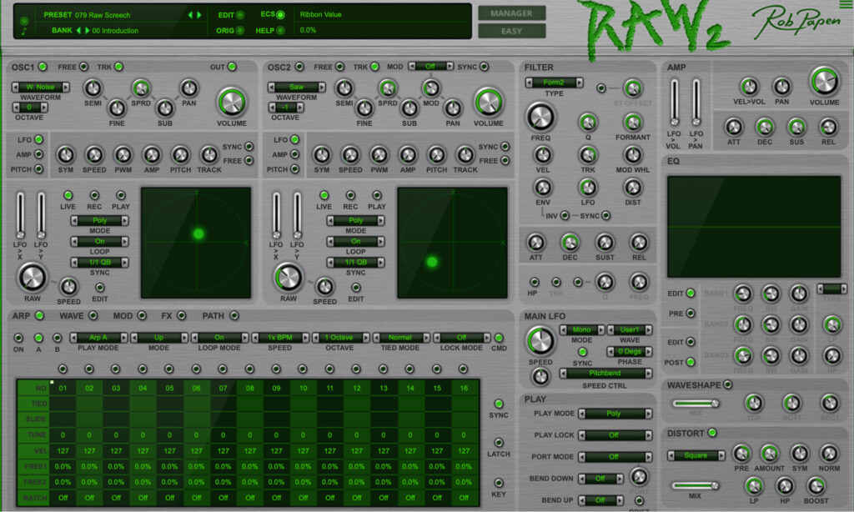Image resolution: width=854 pixels, height=512 pixels.
Task: Go to the next preset arrow
Action: click(x=199, y=15)
